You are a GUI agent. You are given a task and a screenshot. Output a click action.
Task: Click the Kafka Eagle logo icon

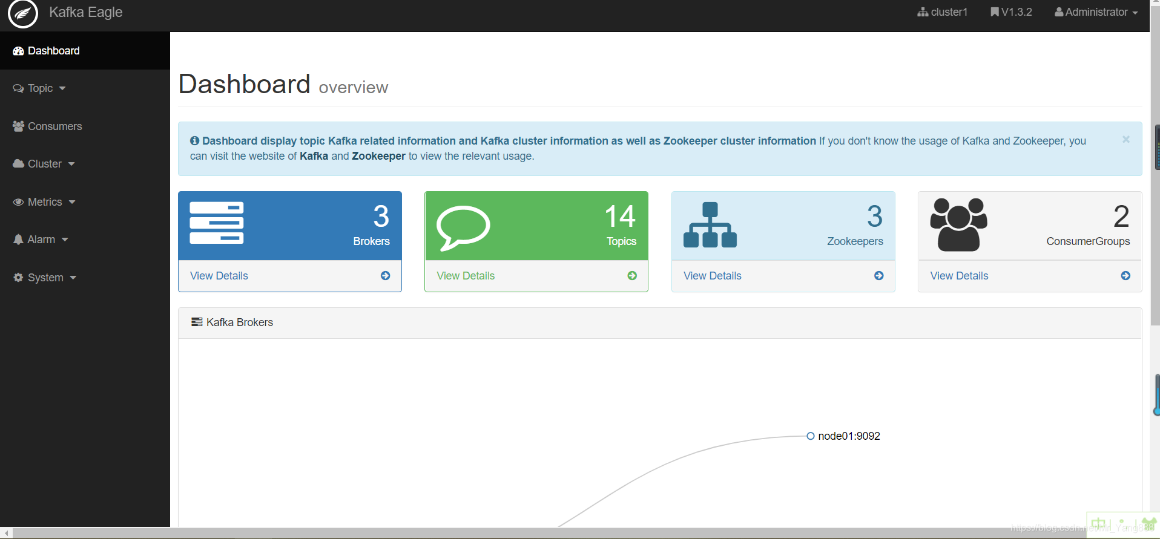click(23, 13)
